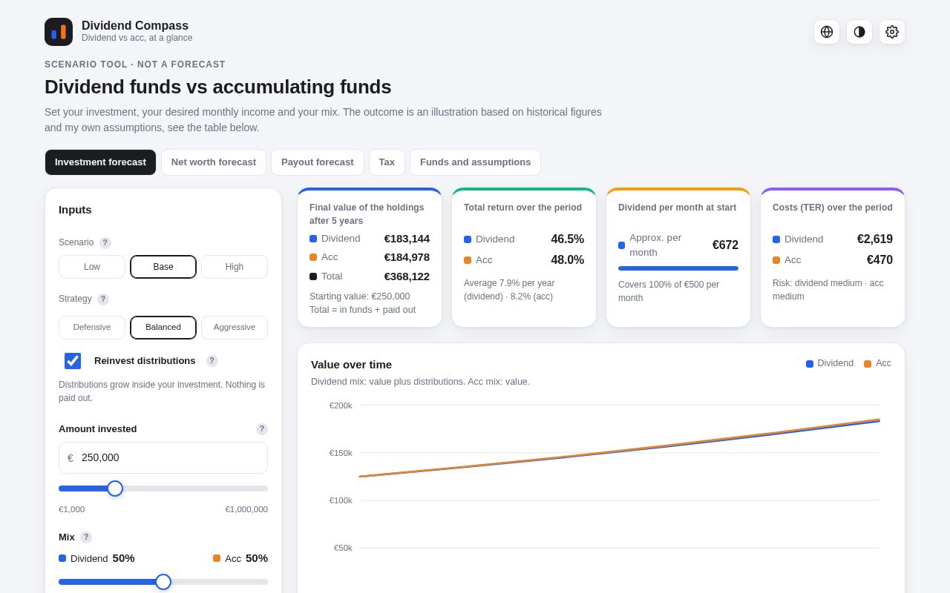950x593 pixels.
Task: Open the language globe menu
Action: [x=827, y=32]
